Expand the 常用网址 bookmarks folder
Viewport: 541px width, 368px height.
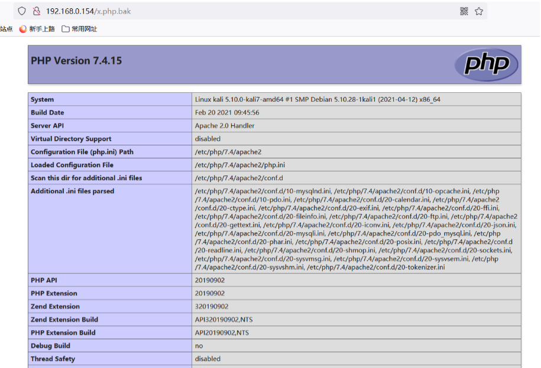[x=84, y=29]
